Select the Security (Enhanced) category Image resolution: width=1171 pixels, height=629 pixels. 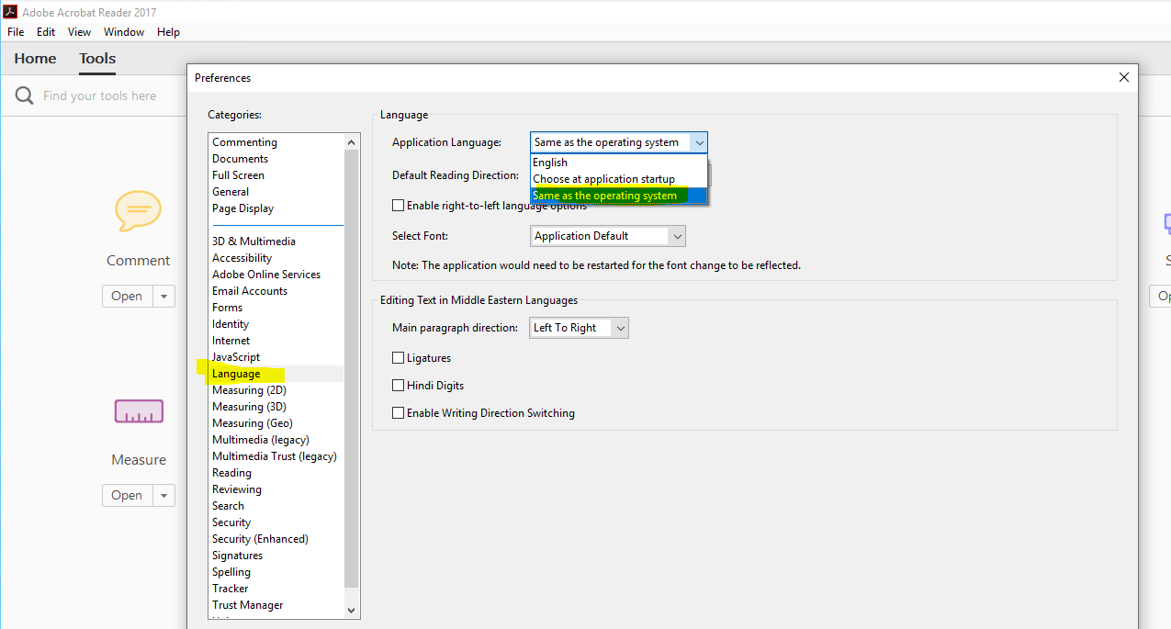[x=260, y=539]
